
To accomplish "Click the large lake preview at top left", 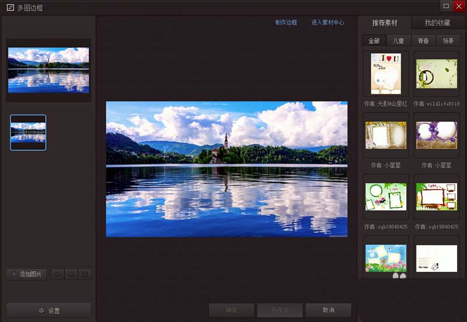I will tap(48, 70).
